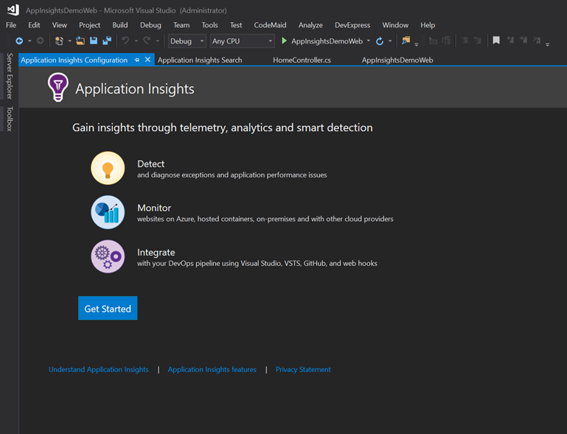Click the Navigate Backward arrow icon
The height and width of the screenshot is (434, 567).
19,41
